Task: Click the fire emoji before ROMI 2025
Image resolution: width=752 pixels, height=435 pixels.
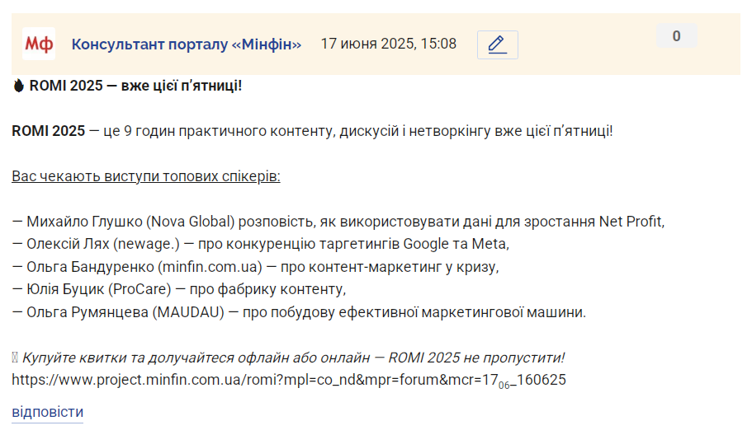Action: click(x=19, y=86)
